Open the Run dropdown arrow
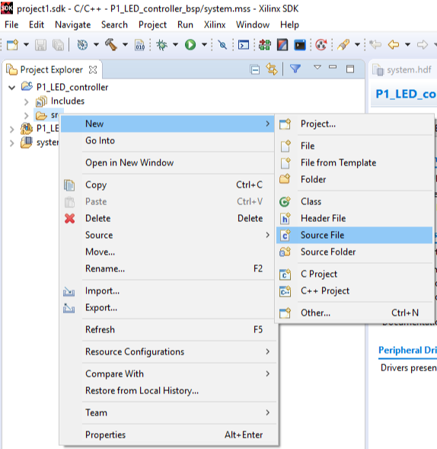Image resolution: width=437 pixels, height=449 pixels. pos(204,45)
